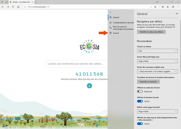Disable frequently visited sites toggle
Screen dimensions: 181x129
coord(140,124)
